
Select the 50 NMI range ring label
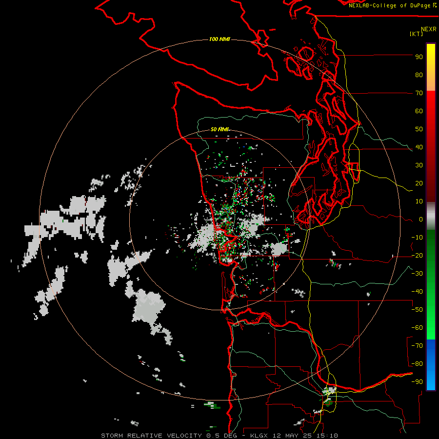[219, 129]
